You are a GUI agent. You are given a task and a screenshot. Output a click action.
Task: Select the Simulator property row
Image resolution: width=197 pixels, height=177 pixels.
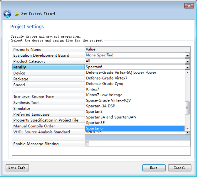coord(48,109)
